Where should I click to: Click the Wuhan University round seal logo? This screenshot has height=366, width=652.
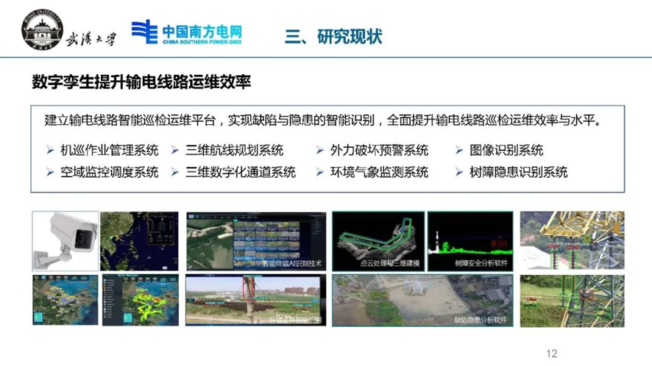(x=42, y=32)
